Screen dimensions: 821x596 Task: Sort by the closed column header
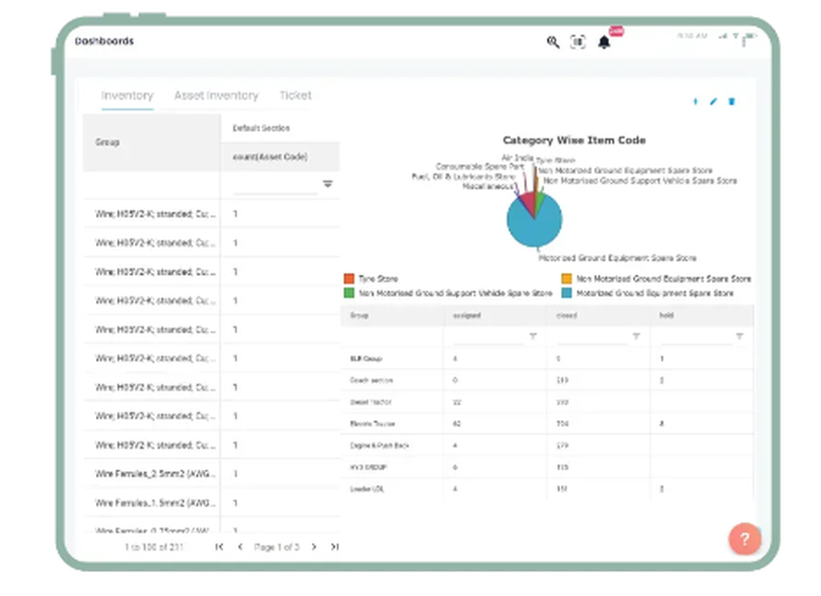pos(599,315)
